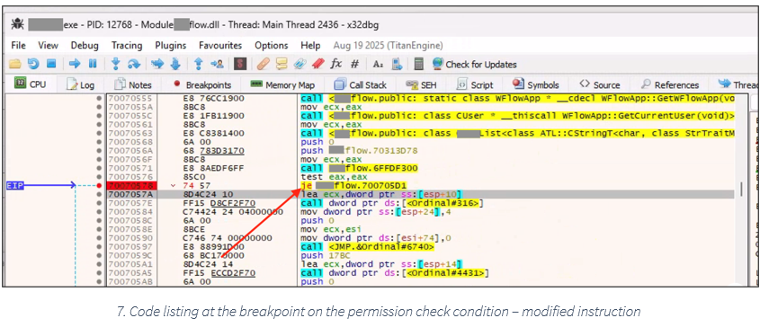Click the Run to User Code icon
The image size is (760, 327).
coord(217,64)
